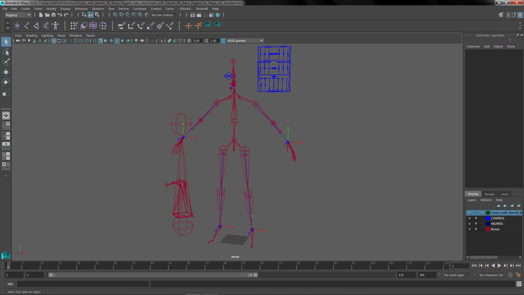Switch to the Anim layer tab
This screenshot has width=524, height=295.
pyautogui.click(x=505, y=194)
